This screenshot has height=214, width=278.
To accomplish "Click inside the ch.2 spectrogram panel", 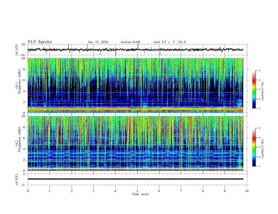I will 135,143.
